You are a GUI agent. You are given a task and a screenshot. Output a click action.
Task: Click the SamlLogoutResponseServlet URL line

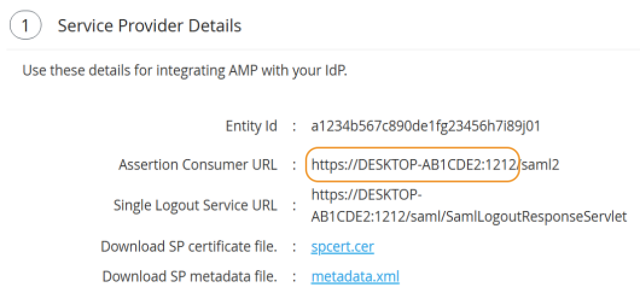tap(469, 215)
